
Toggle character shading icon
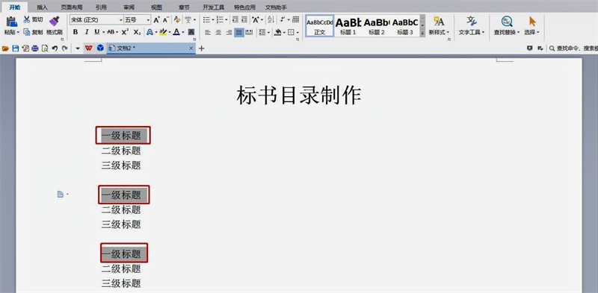191,32
